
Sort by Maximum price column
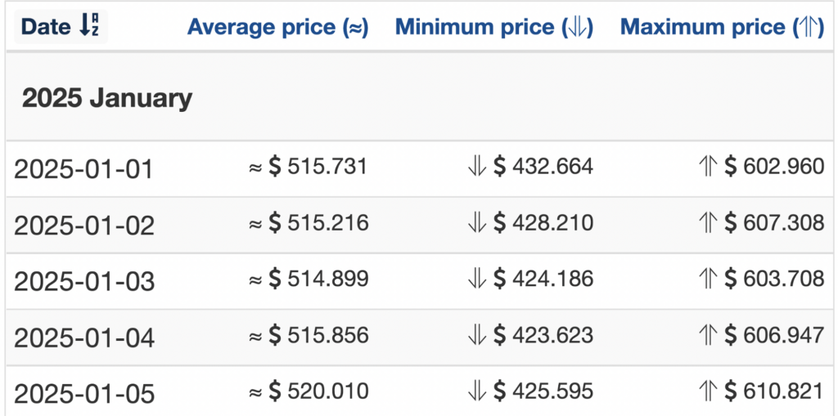(722, 27)
